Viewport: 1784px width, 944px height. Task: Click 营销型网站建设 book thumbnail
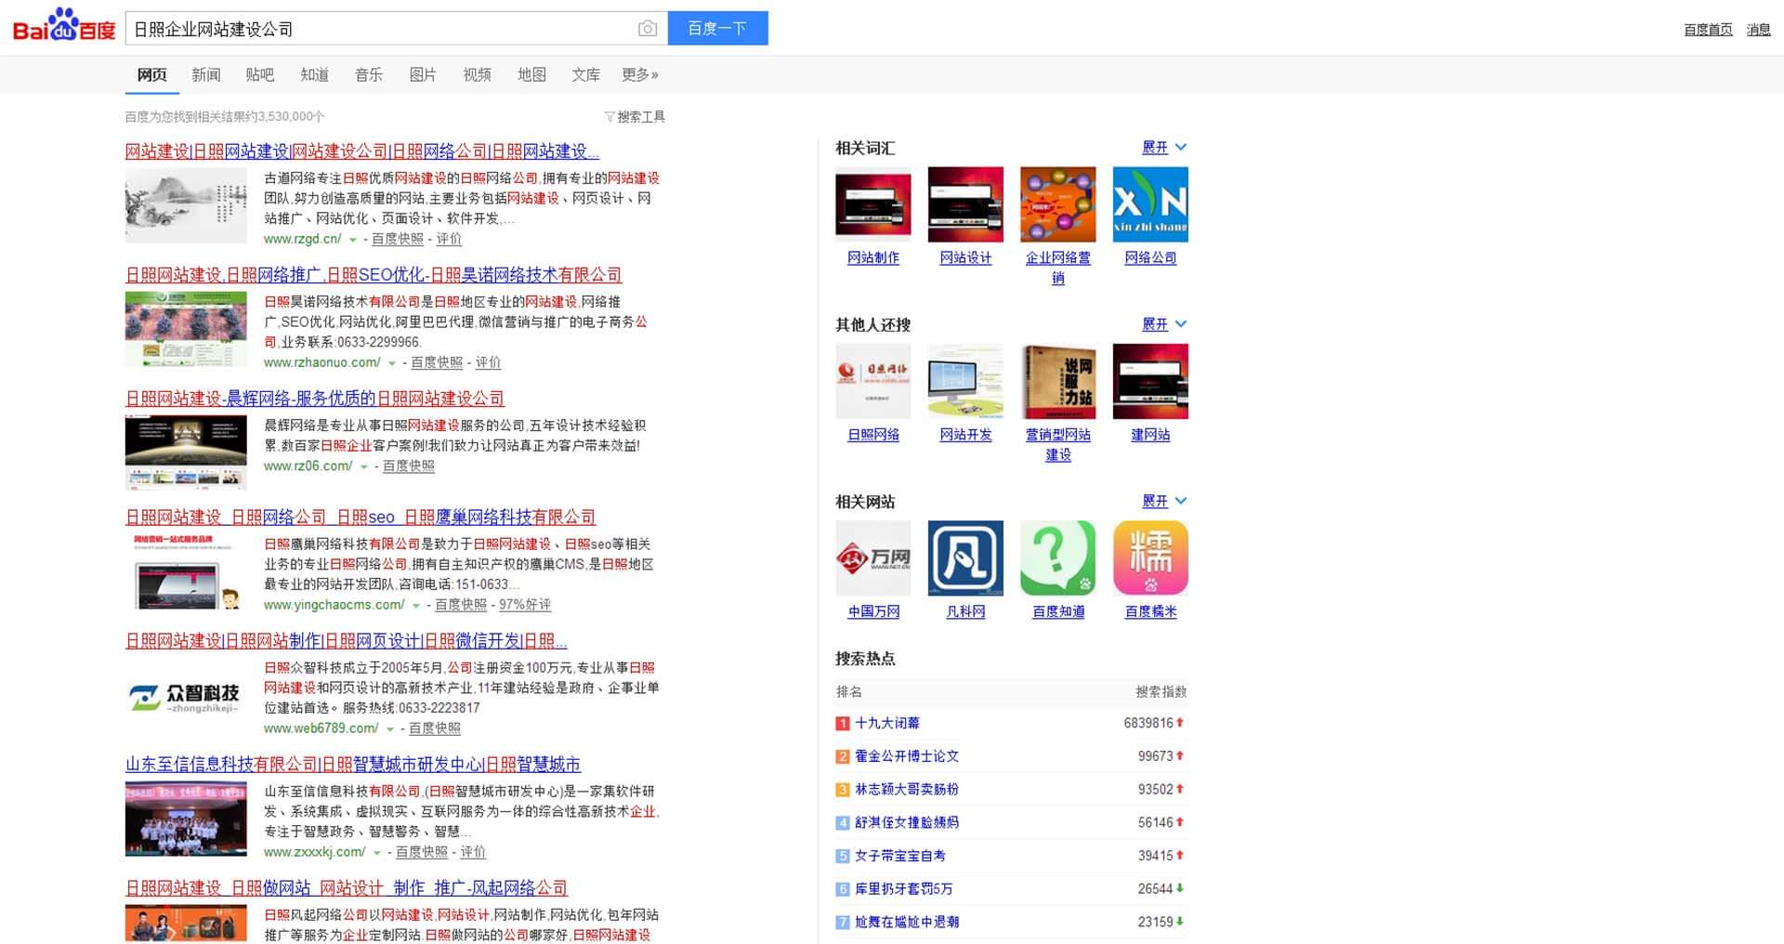(1058, 381)
